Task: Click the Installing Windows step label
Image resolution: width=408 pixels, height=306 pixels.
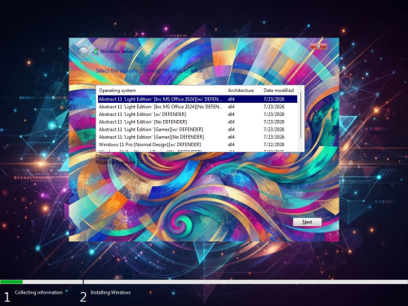Action: click(111, 292)
